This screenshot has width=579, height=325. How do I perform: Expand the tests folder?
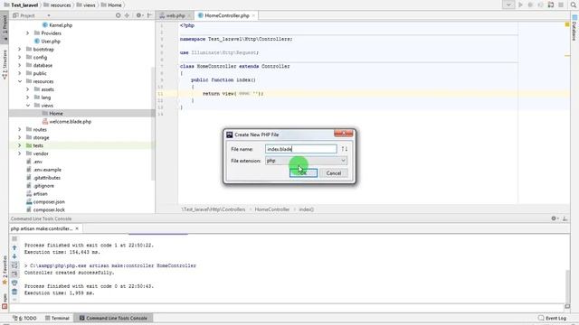[x=20, y=145]
